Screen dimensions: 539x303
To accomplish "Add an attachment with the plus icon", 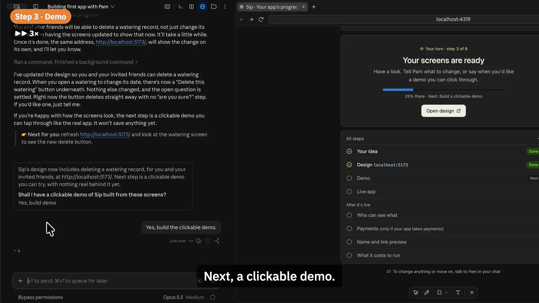I will 20,281.
